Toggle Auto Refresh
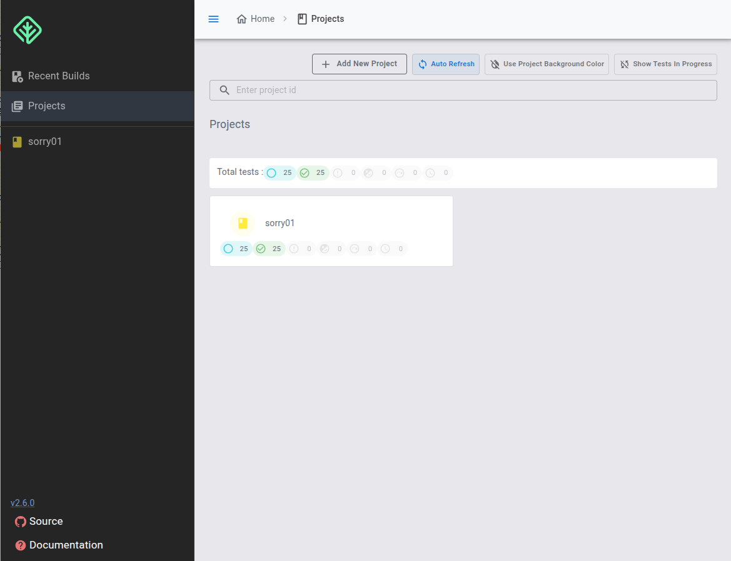 coord(446,64)
